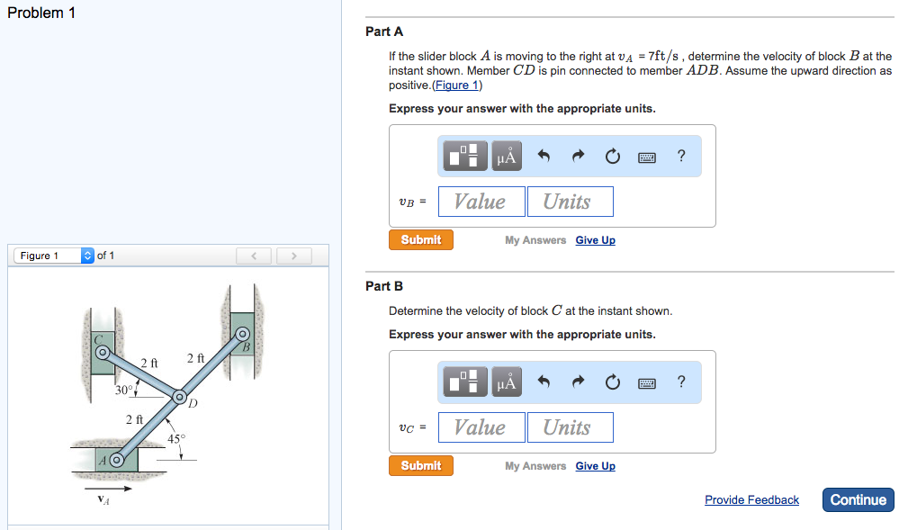
Task: Click the next figure chevron arrow
Action: 294,256
